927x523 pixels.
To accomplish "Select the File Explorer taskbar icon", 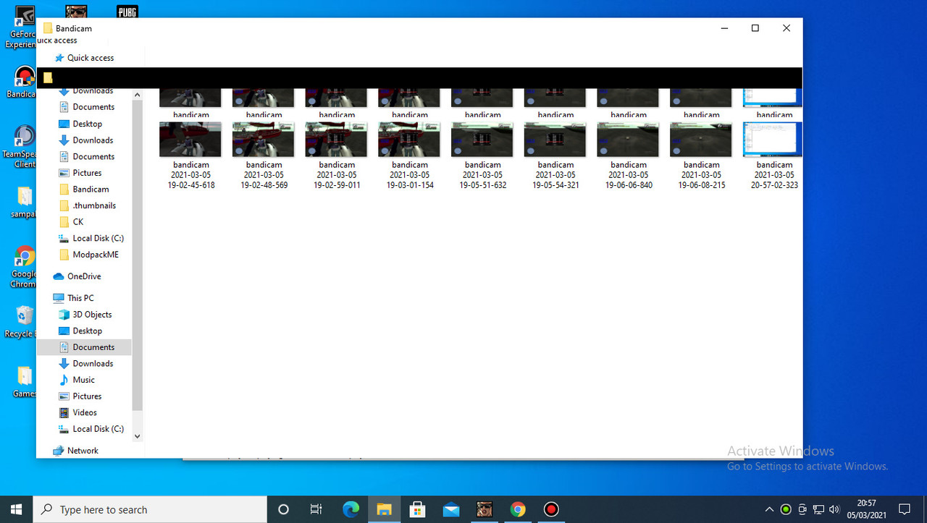I will 384,509.
